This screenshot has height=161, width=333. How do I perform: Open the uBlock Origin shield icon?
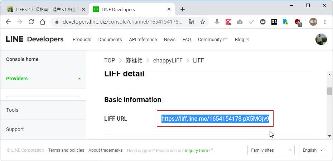(297, 22)
